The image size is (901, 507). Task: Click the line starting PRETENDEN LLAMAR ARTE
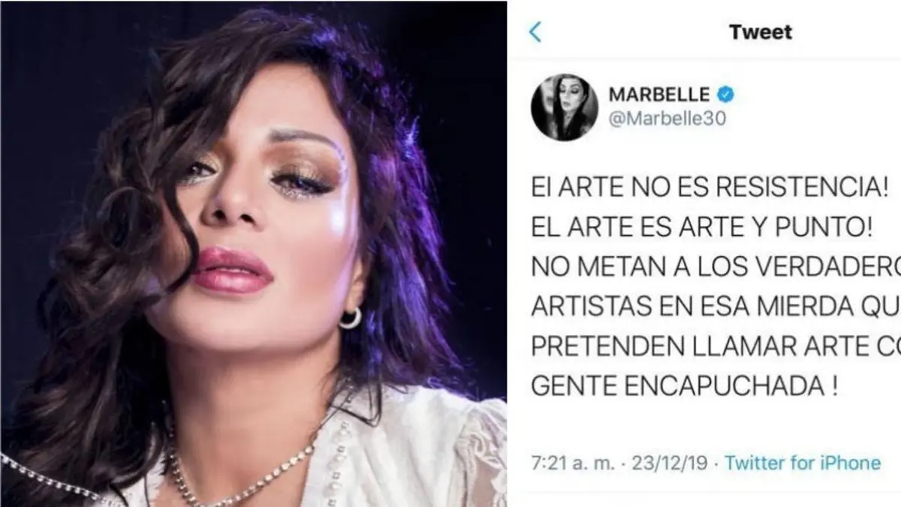pos(716,348)
